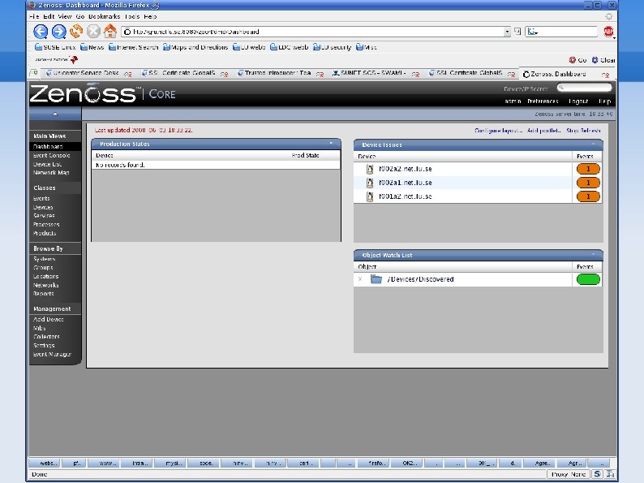Remove /Devices/Discovered with the X icon
Image resolution: width=644 pixels, height=483 pixels.
point(360,279)
